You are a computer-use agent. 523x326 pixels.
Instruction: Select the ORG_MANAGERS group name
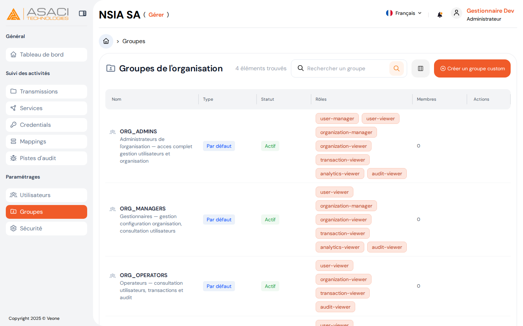(x=143, y=209)
